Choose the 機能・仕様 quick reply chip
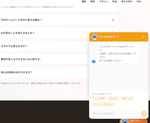 (x=127, y=98)
